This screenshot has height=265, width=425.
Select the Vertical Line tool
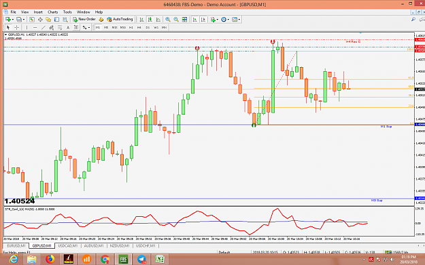(27, 27)
